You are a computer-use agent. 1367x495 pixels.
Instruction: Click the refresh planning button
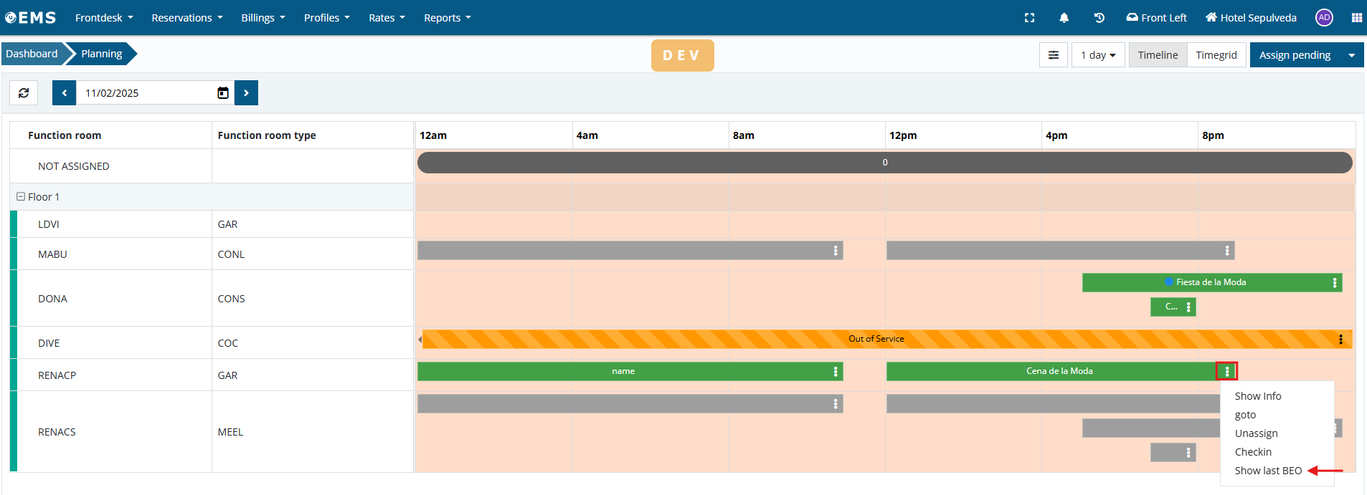(24, 93)
